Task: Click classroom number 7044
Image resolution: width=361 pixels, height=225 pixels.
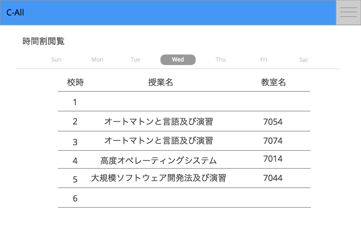Action: 273,178
